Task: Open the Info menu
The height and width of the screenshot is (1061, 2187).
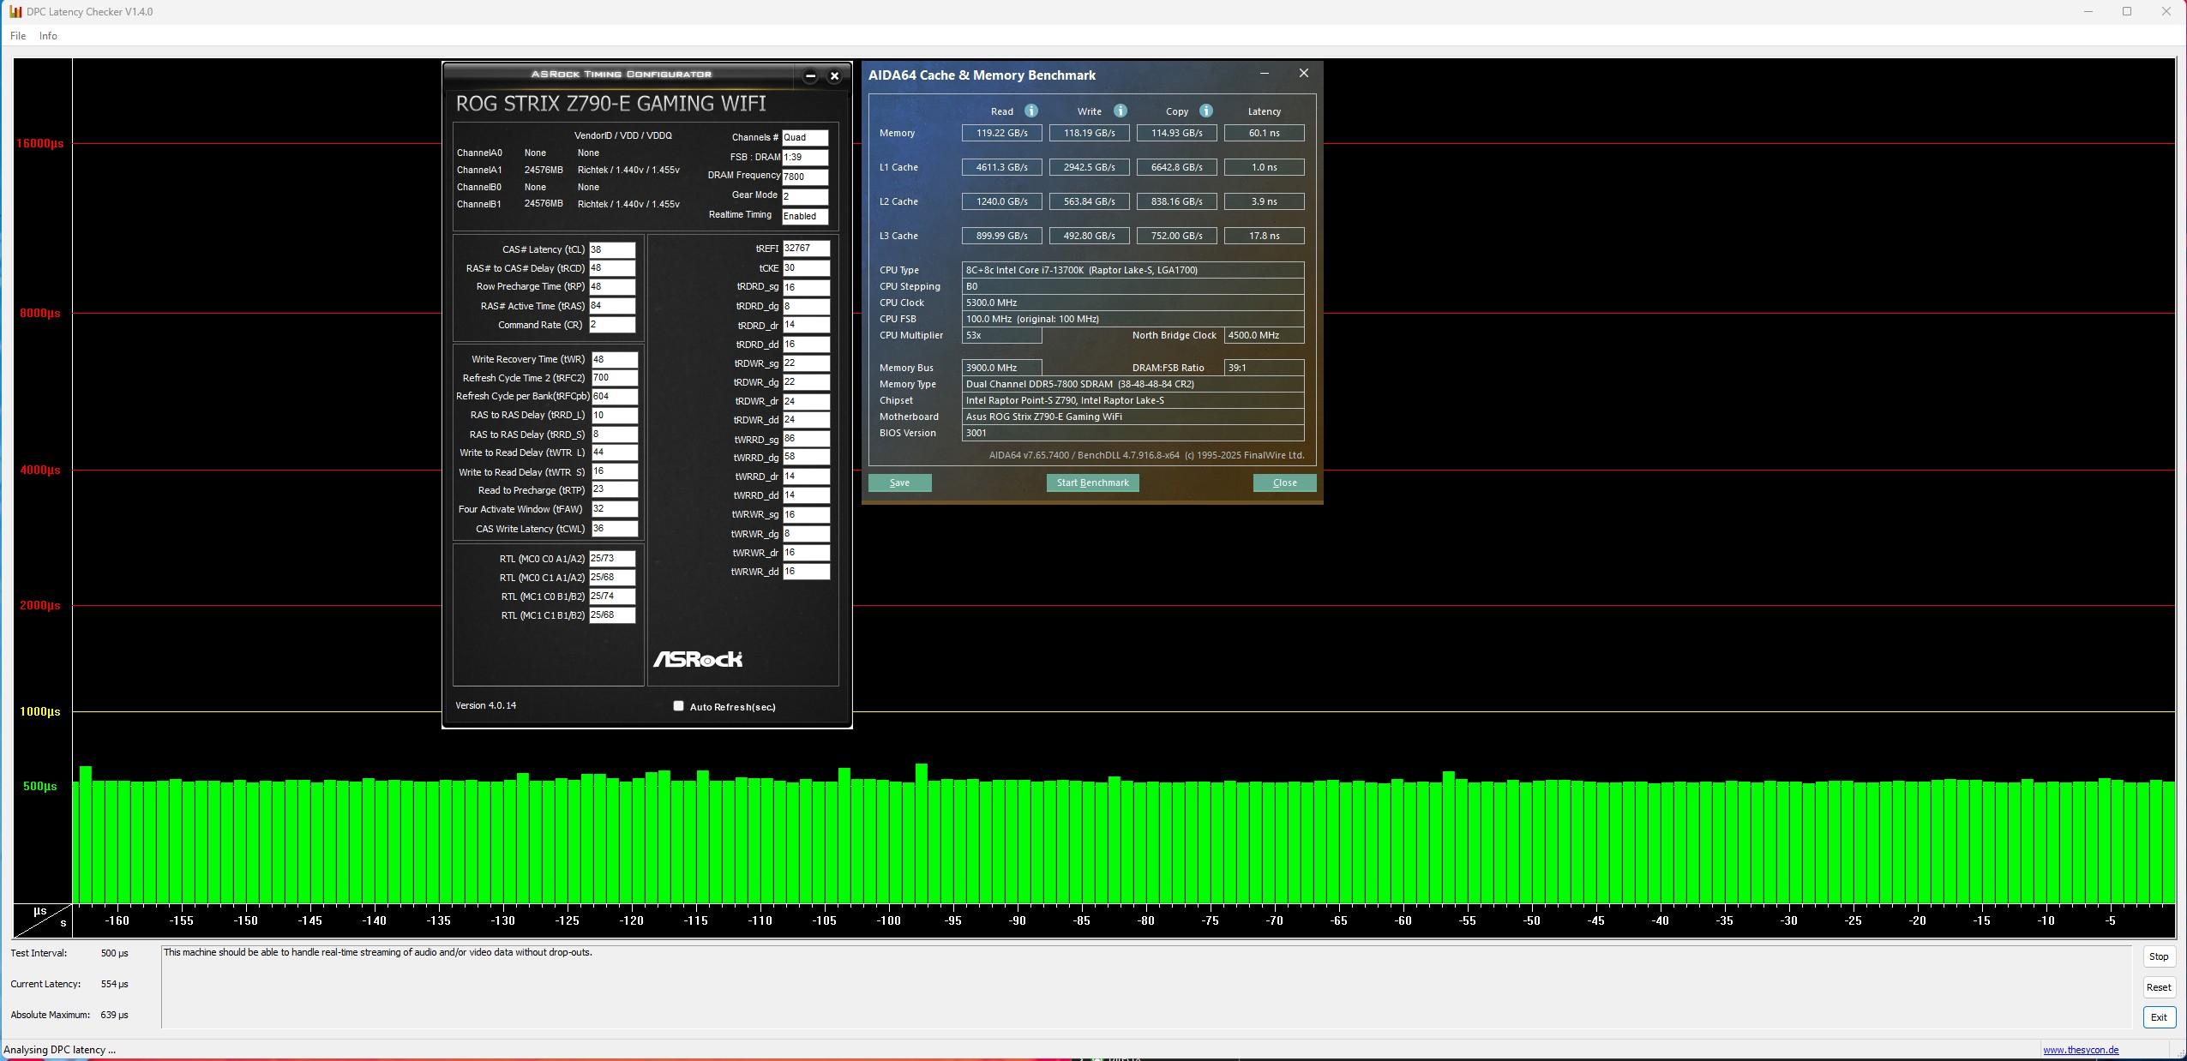Action: tap(48, 36)
